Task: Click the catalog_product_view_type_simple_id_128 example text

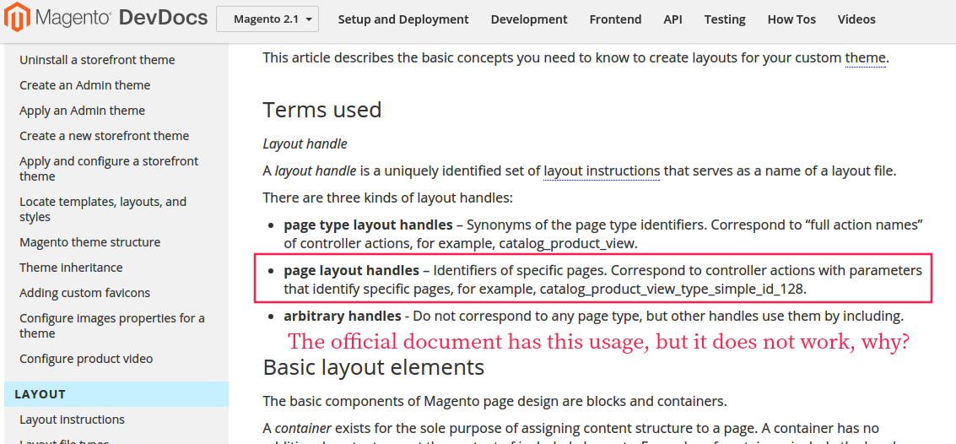Action: pos(673,290)
